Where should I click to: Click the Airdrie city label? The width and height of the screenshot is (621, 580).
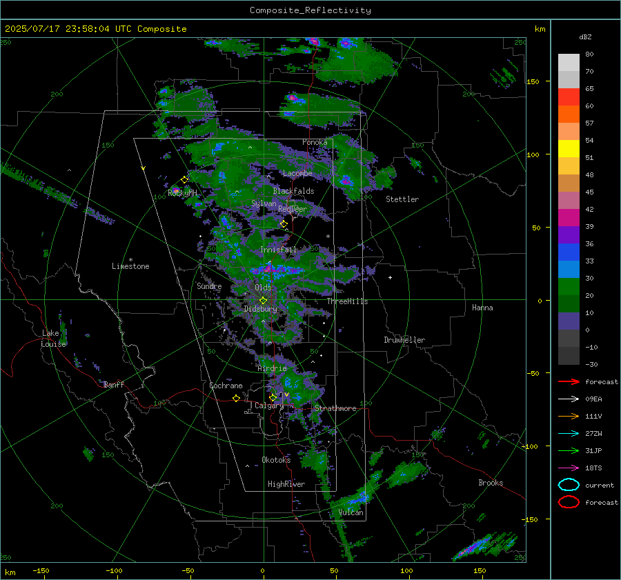(x=272, y=368)
